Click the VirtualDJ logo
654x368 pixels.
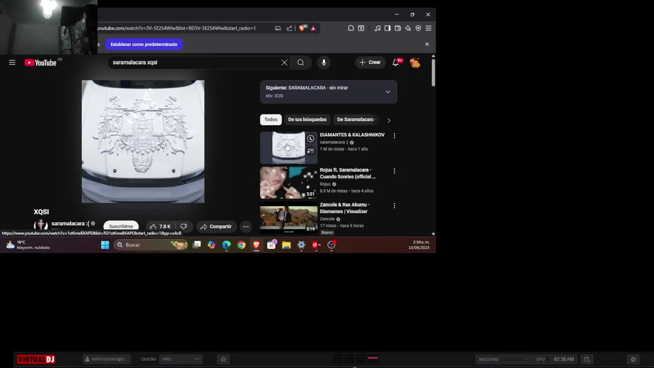[36, 359]
